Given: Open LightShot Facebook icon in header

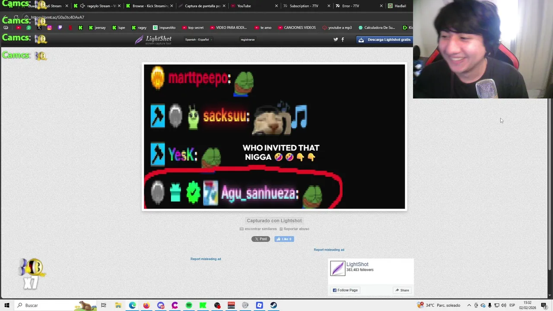Looking at the screenshot, I should tap(343, 39).
